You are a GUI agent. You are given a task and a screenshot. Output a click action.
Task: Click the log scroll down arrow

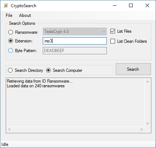(x=148, y=123)
